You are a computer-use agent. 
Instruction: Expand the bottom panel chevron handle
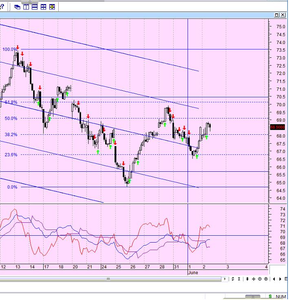[254, 296]
